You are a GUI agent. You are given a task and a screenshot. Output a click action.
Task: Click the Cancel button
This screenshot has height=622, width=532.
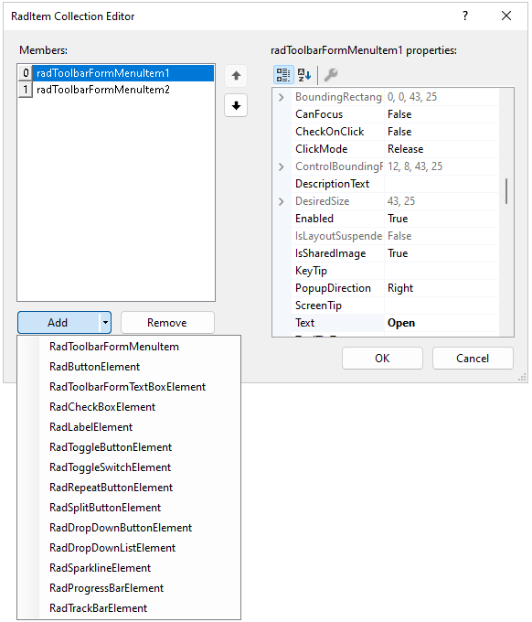(x=473, y=359)
